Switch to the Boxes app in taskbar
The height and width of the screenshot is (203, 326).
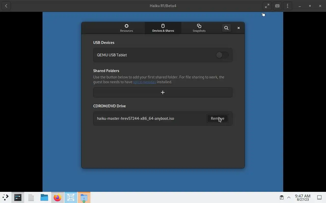71,197
